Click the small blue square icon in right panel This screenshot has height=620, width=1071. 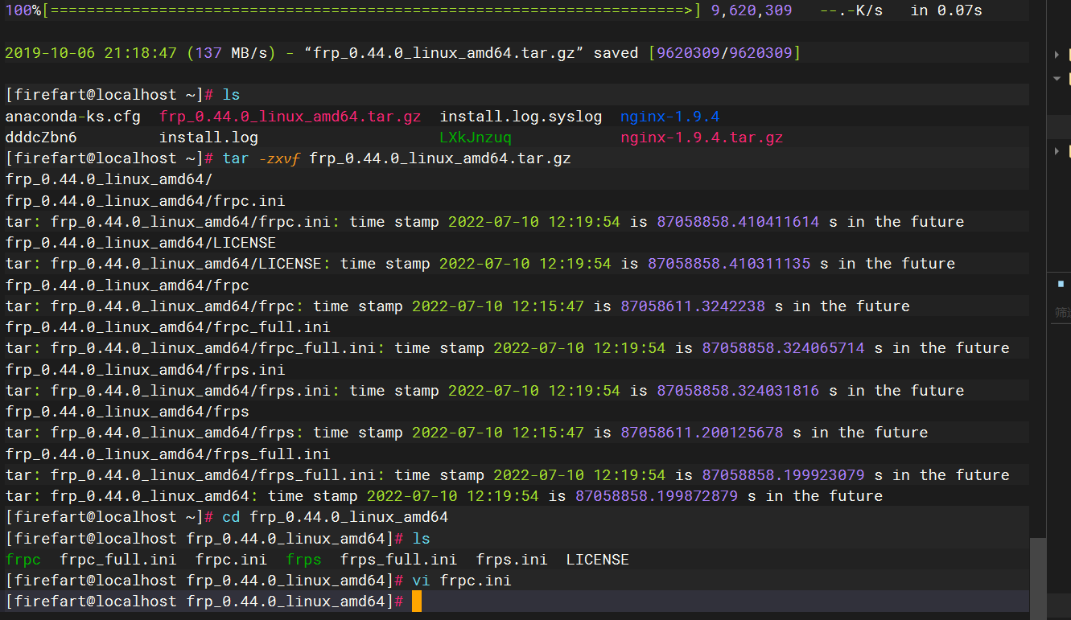(1061, 284)
